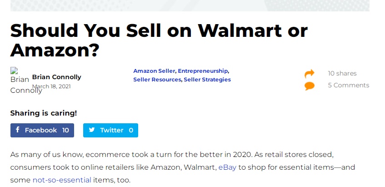Open the Amazon Seller category

[154, 71]
